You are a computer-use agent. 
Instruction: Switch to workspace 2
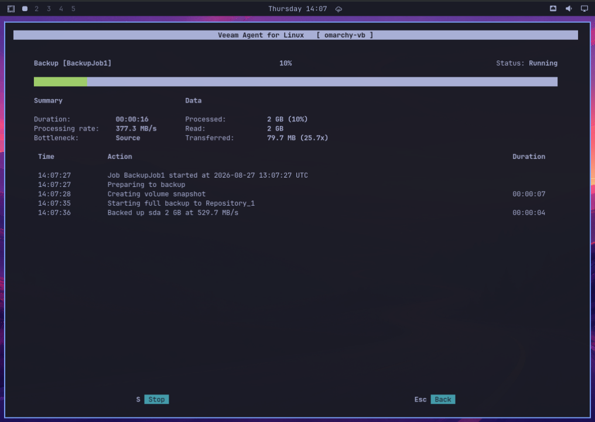coord(37,9)
